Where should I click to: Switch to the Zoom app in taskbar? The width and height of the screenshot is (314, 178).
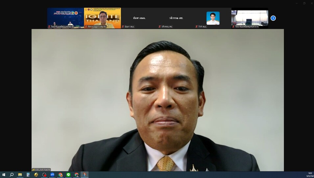52,175
